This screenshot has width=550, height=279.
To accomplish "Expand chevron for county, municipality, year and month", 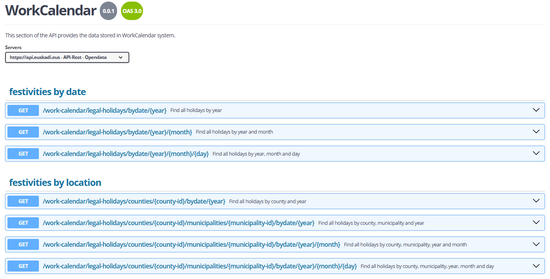I will pos(536,244).
